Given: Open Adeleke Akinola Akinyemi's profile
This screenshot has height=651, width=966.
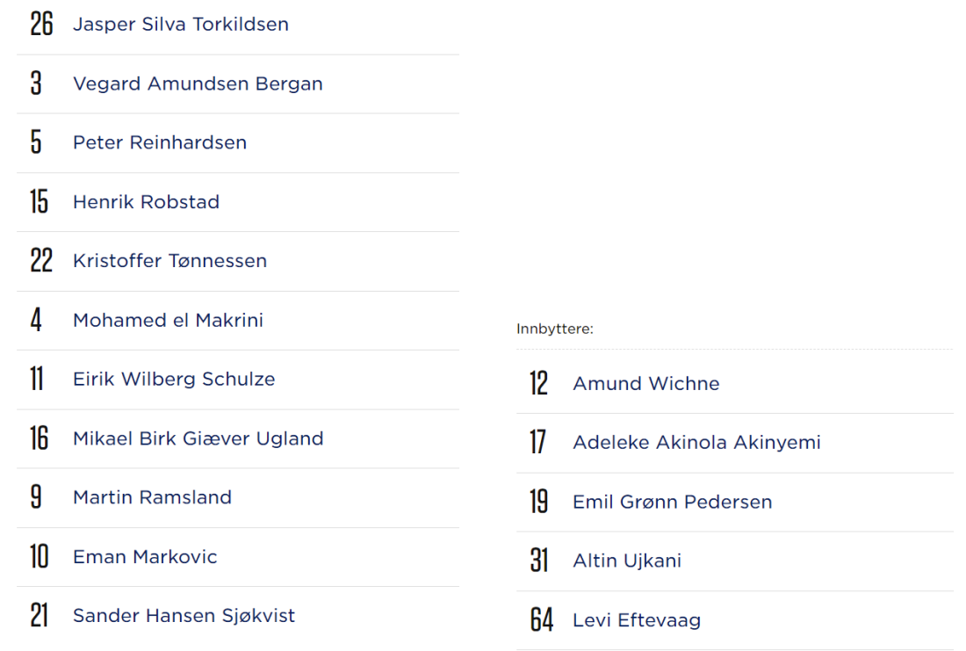Looking at the screenshot, I should point(696,443).
